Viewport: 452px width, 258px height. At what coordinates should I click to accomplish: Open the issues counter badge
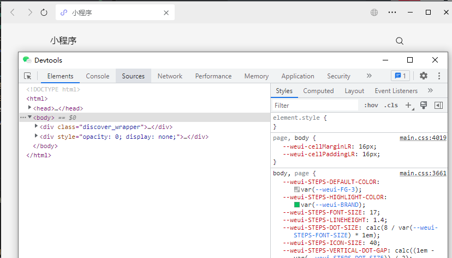pyautogui.click(x=400, y=76)
